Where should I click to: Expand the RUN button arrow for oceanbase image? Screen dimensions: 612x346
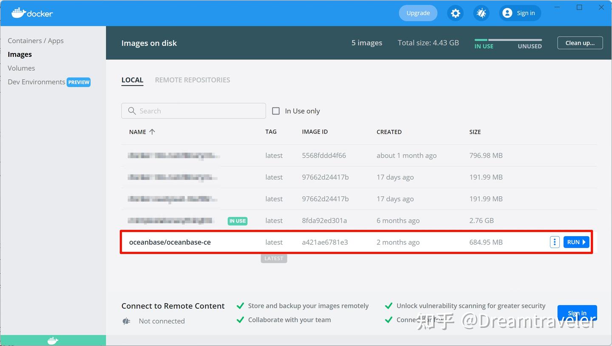(x=583, y=242)
